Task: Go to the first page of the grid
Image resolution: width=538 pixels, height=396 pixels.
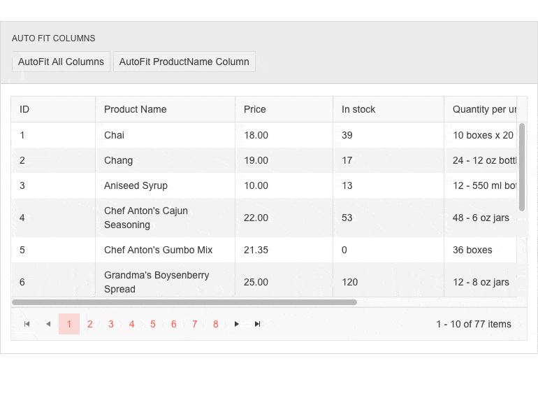Action: (27, 324)
